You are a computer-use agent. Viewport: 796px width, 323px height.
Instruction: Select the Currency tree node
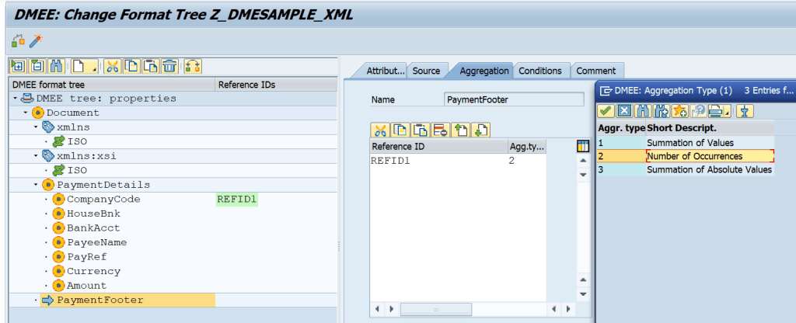click(93, 271)
